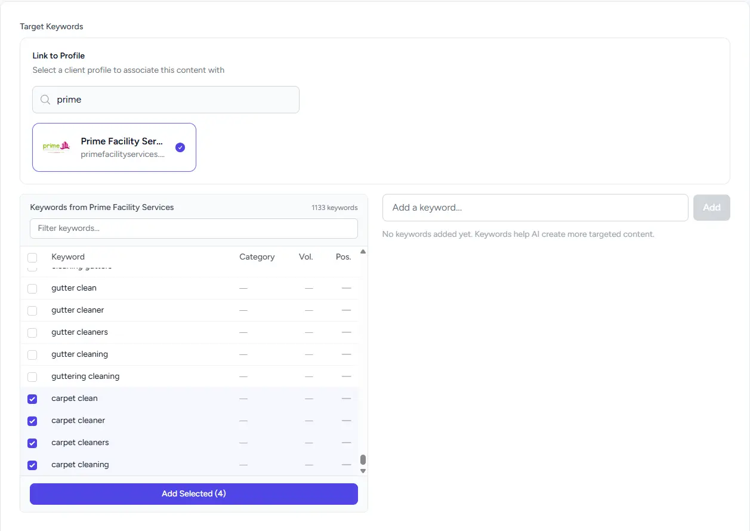Viewport: 750px width, 531px height.
Task: Uncheck the 'carpet cleaning' keyword checkbox
Action: [x=32, y=465]
